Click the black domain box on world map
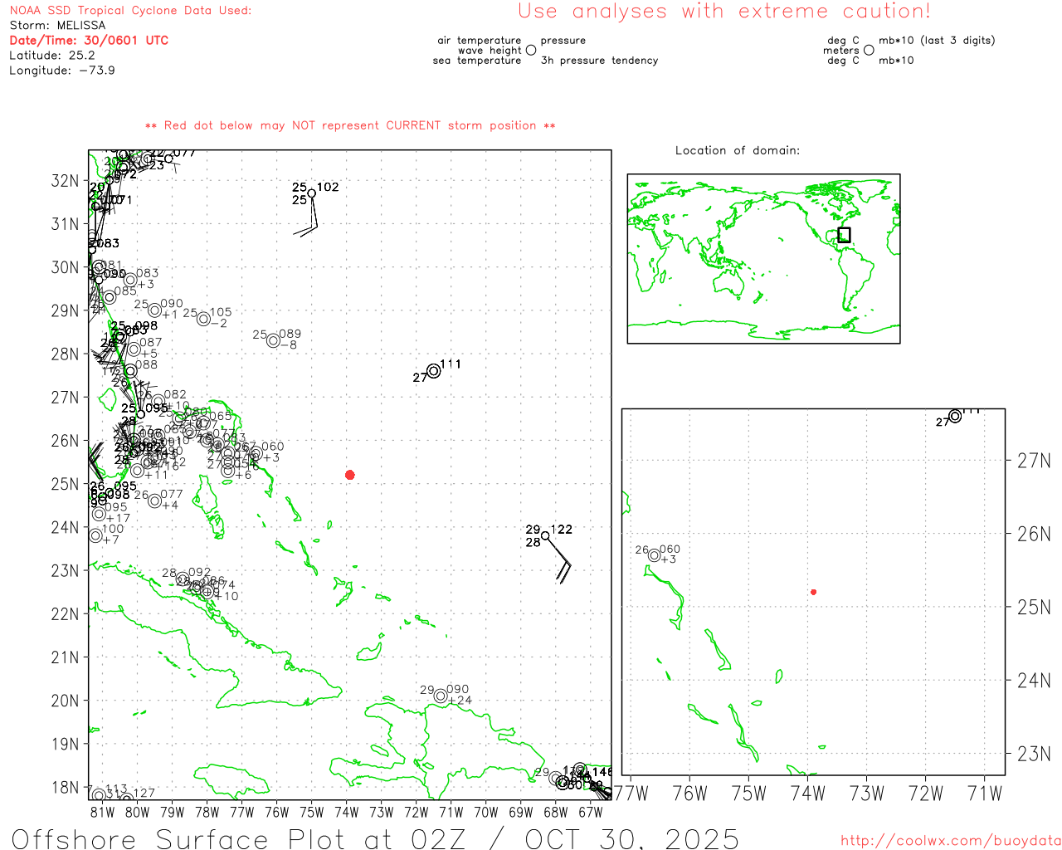Image resolution: width=1062 pixels, height=850 pixels. (x=844, y=235)
